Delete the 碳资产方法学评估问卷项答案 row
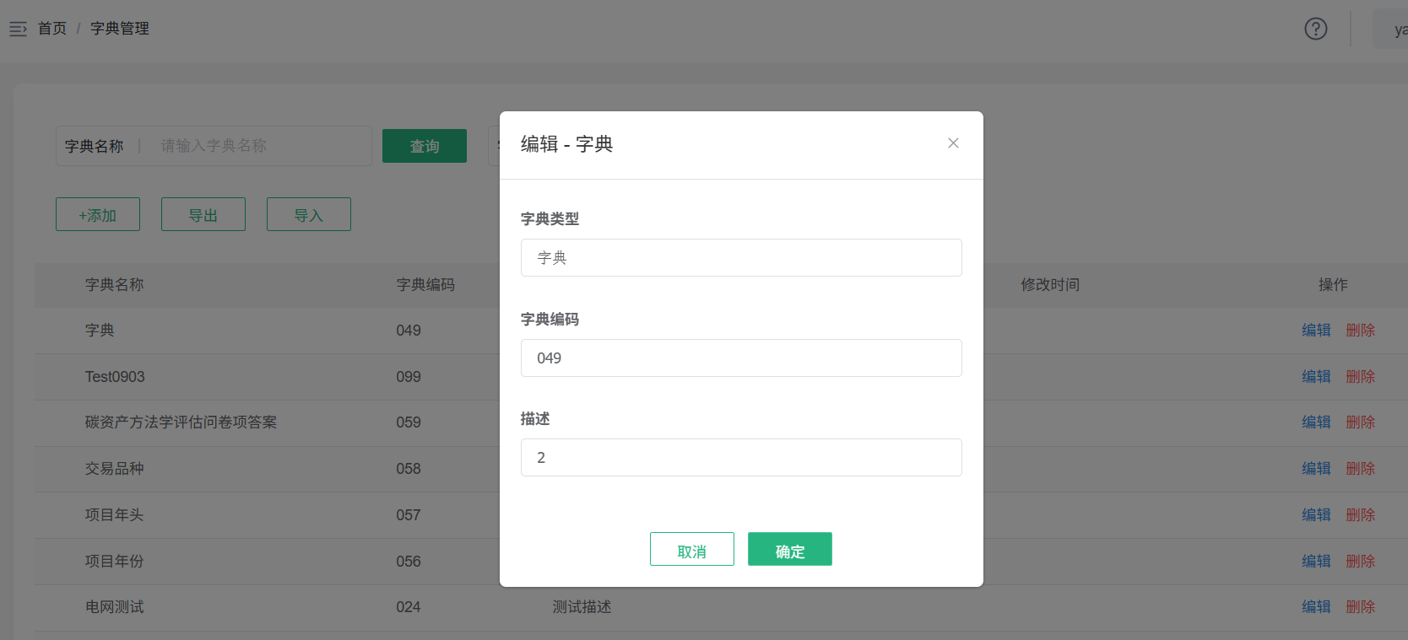Image resolution: width=1408 pixels, height=640 pixels. tap(1361, 422)
